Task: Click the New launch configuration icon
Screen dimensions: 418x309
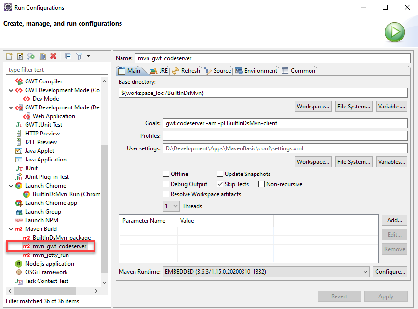Action: 9,56
